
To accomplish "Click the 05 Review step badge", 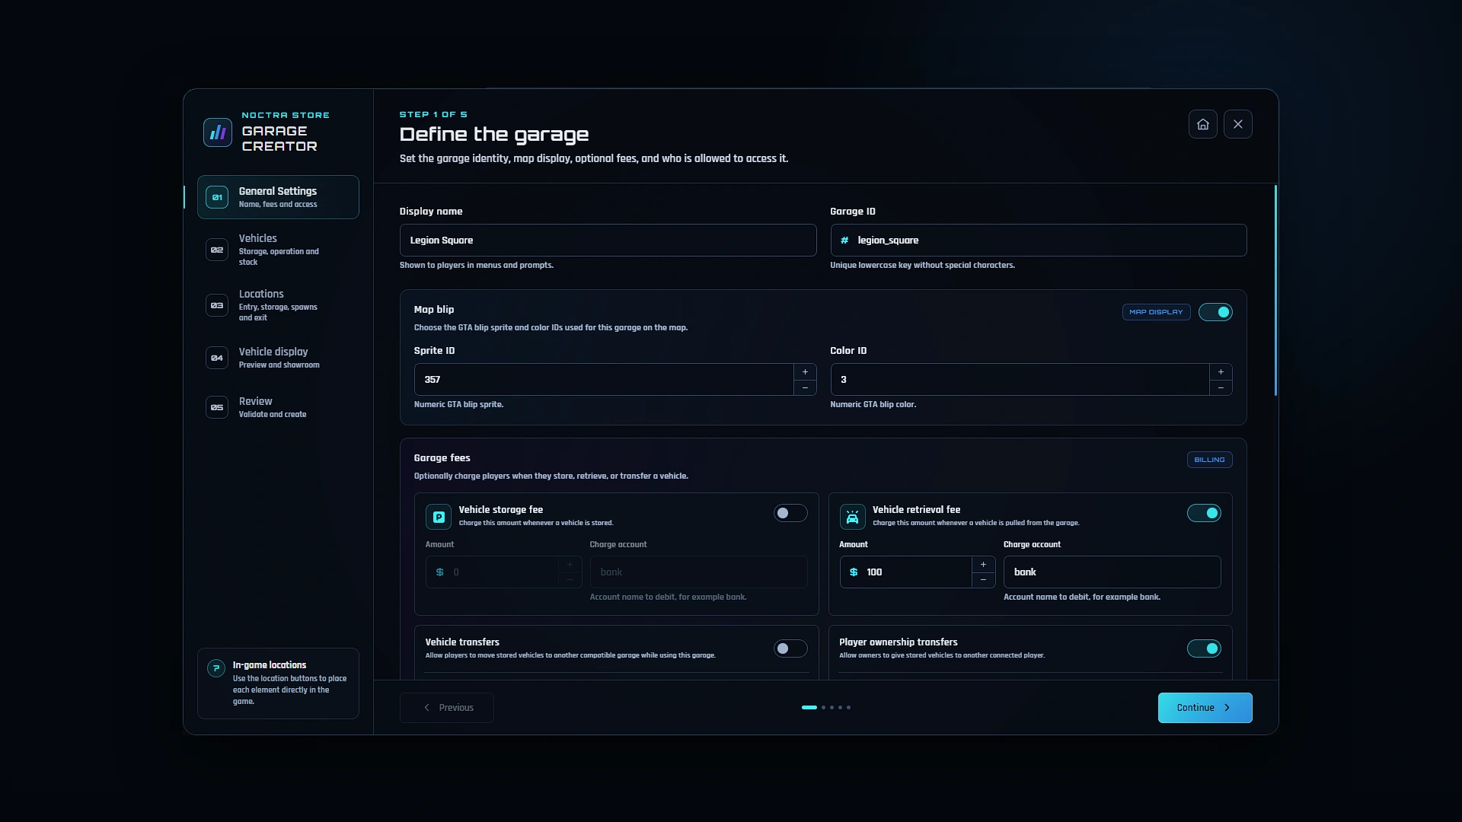I will tap(217, 407).
